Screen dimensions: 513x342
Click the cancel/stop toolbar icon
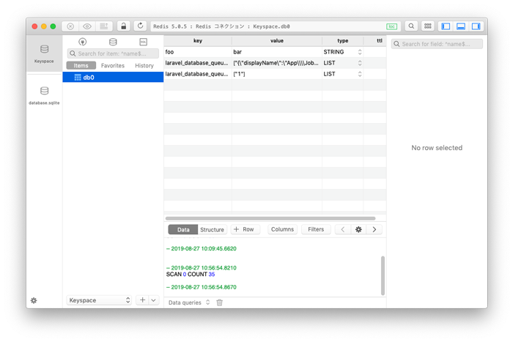coord(70,26)
